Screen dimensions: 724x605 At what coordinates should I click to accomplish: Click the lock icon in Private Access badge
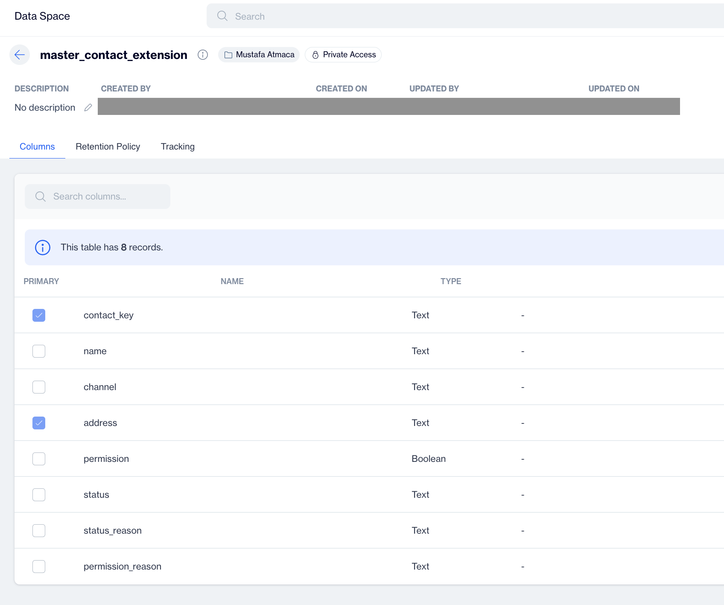point(315,55)
